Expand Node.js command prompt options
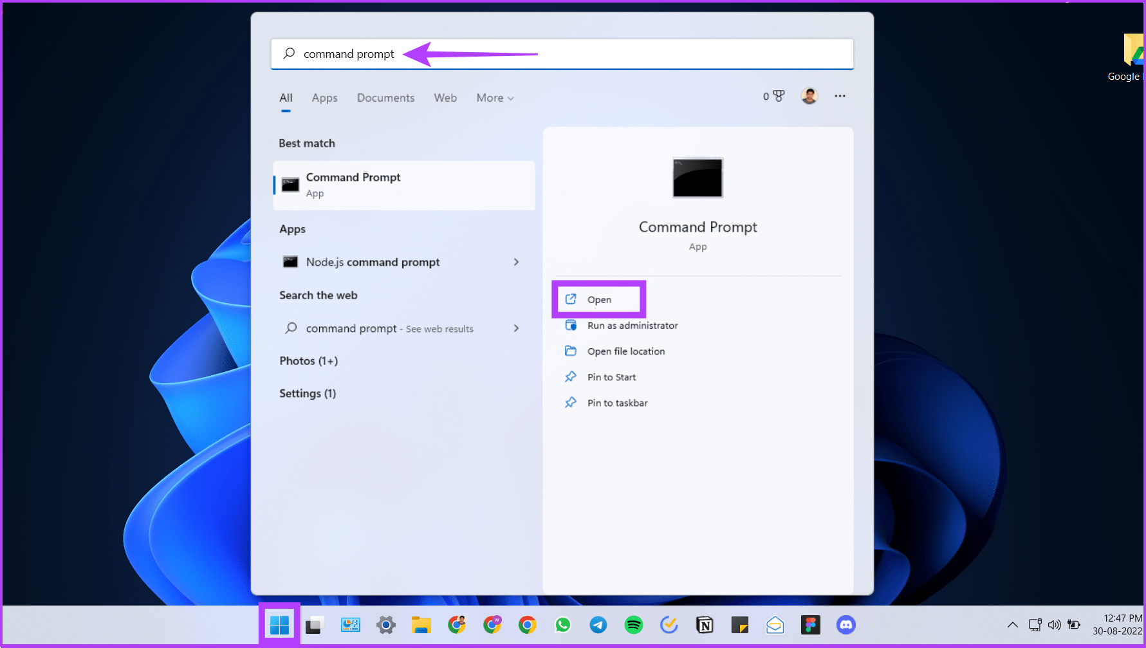Screen dimensions: 1146x648 (516, 262)
